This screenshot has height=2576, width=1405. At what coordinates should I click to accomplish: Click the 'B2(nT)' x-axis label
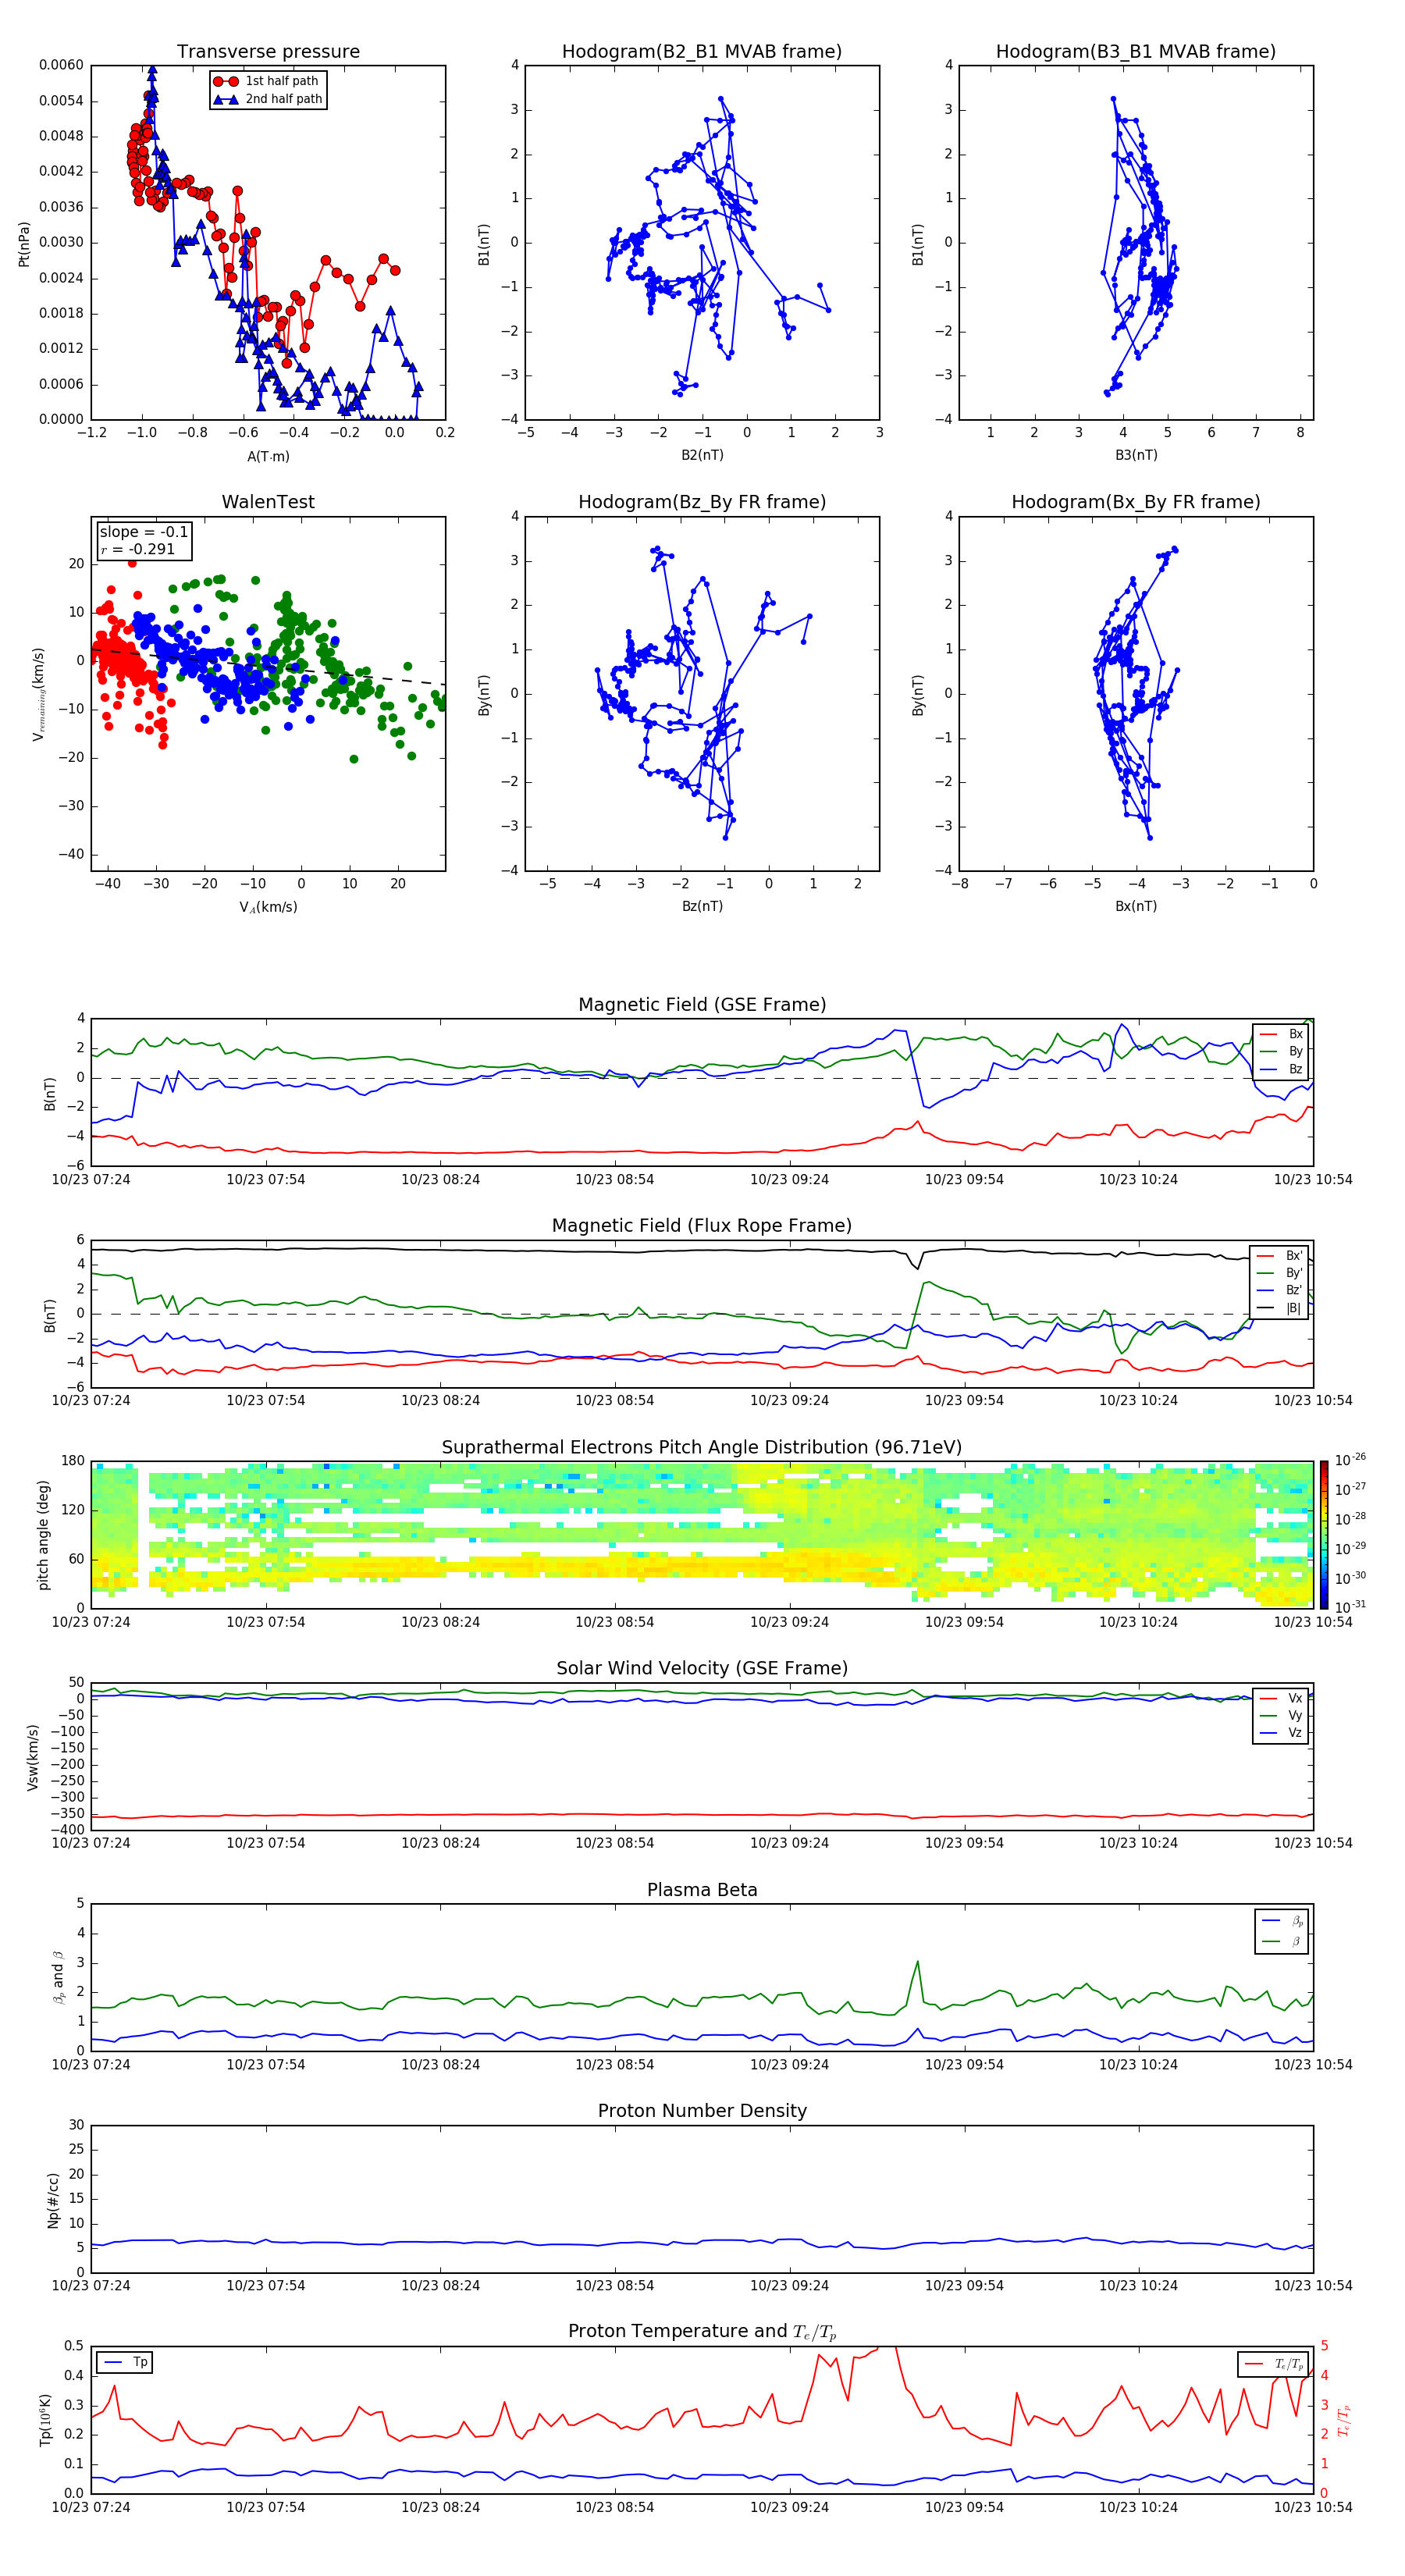click(702, 455)
